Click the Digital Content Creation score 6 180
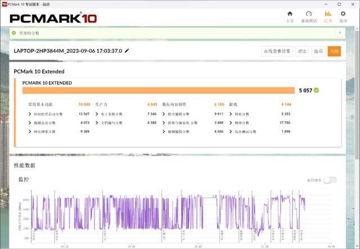 tap(219, 104)
